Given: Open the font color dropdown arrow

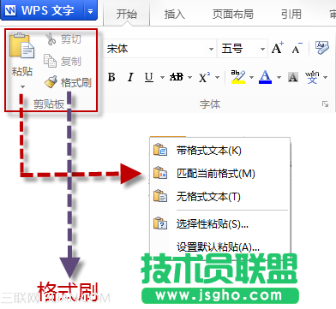Looking at the screenshot, I should tap(279, 77).
